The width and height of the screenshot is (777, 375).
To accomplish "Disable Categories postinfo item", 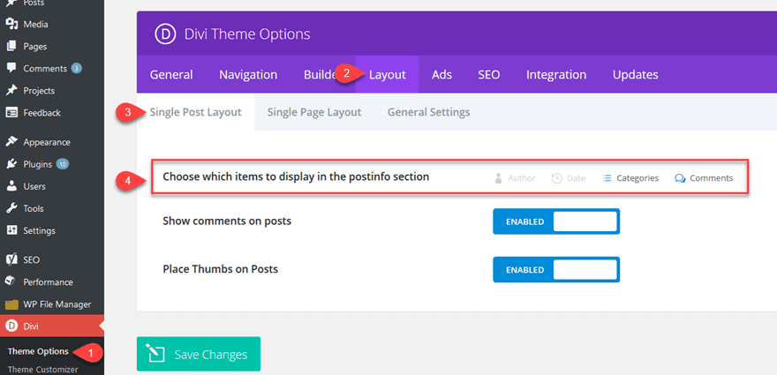I will coord(630,178).
